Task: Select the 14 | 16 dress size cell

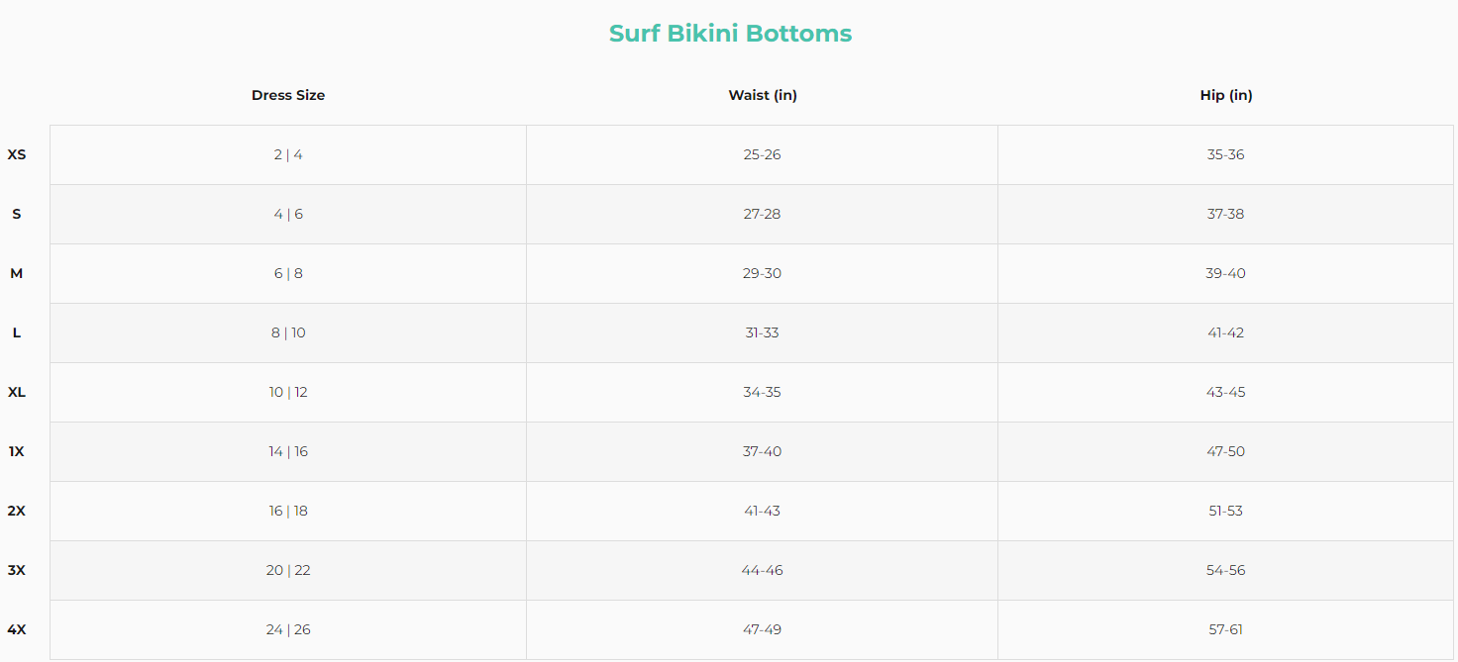Action: pyautogui.click(x=288, y=451)
